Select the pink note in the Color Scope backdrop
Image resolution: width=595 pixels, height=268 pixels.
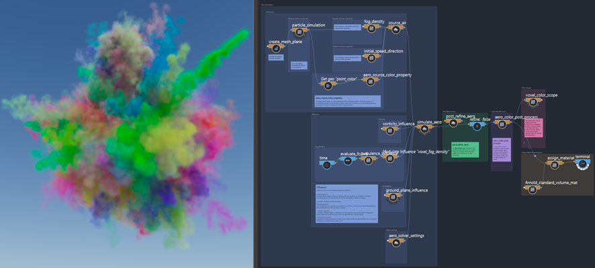click(533, 127)
